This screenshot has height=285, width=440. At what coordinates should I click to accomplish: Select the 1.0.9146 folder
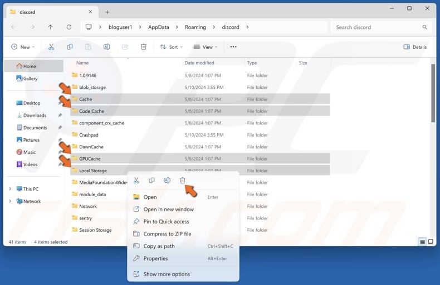200,76
